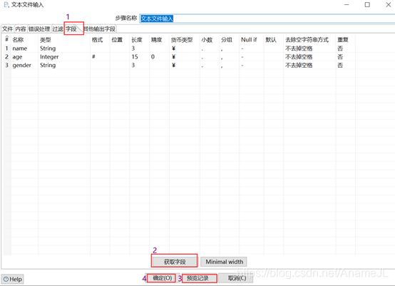Viewport: 395px width, 286px height.
Task: Open the 其他输出字段 tab
Action: (x=100, y=29)
